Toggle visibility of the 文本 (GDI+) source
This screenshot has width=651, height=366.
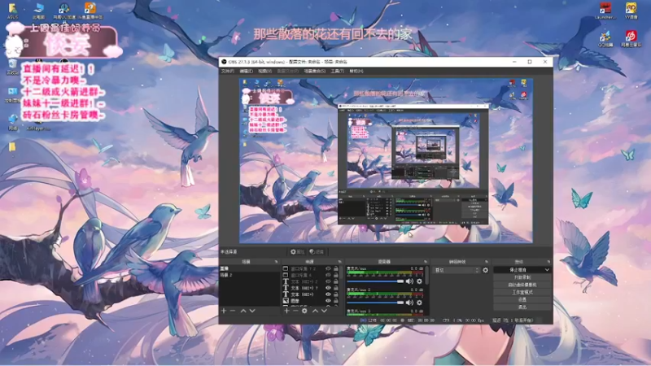click(328, 294)
